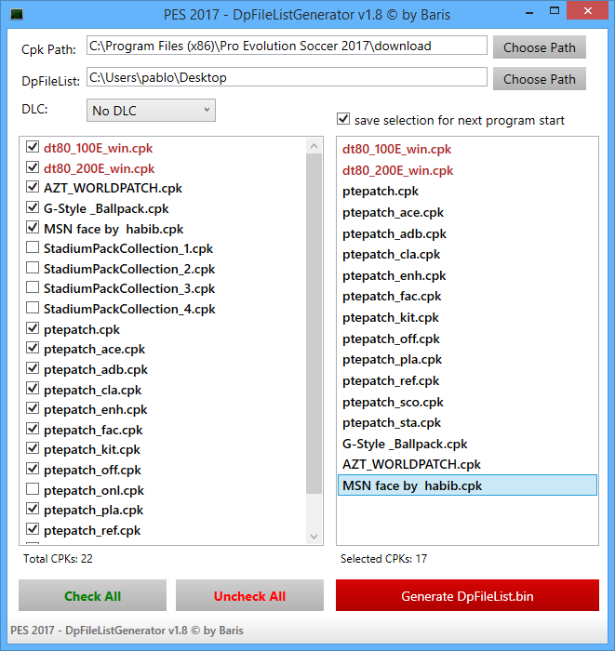Screen dimensions: 615x651
Task: Uncheck ptepatch.cpk in the left list
Action: [x=33, y=328]
